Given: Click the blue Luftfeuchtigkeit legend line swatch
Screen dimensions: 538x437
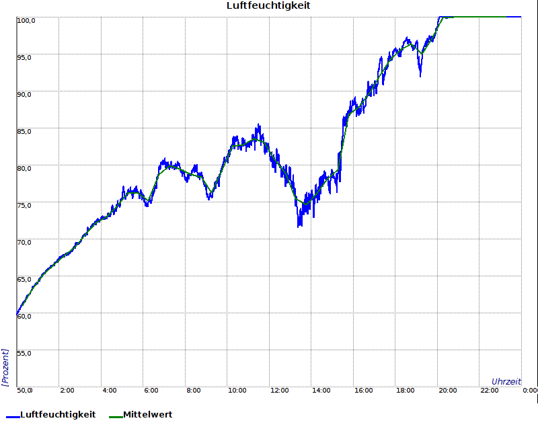Looking at the screenshot, I should pyautogui.click(x=12, y=416).
